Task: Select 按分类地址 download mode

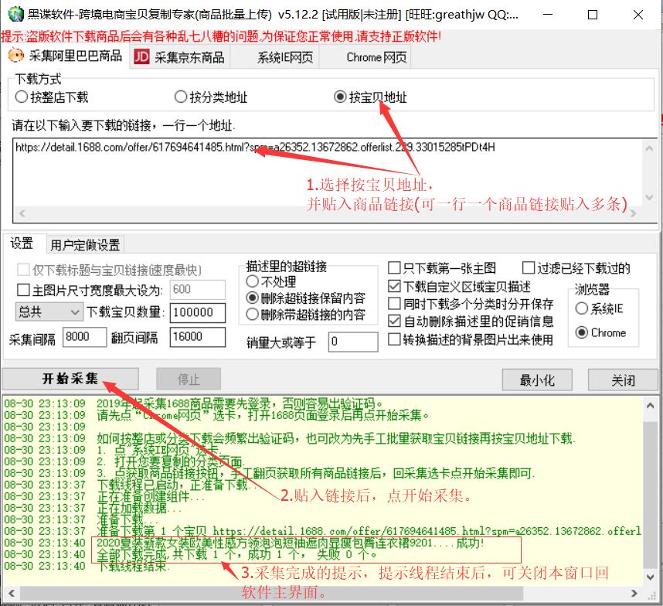Action: point(211,97)
